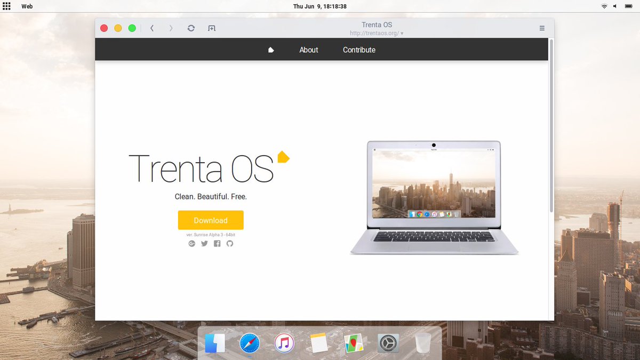Open a new tab with the plus icon

point(212,28)
